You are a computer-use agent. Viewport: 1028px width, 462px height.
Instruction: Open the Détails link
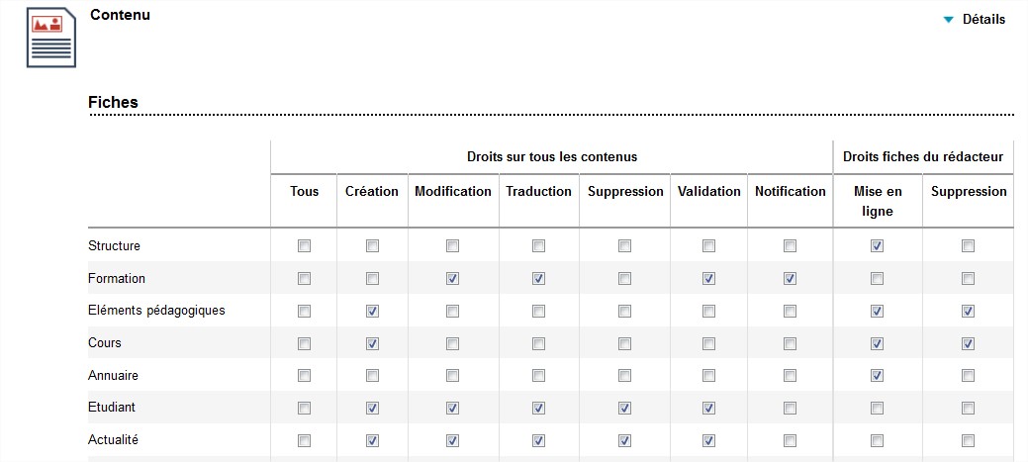point(983,20)
